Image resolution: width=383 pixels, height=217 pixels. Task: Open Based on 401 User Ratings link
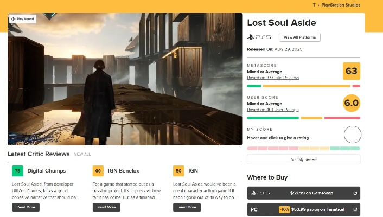[274, 110]
